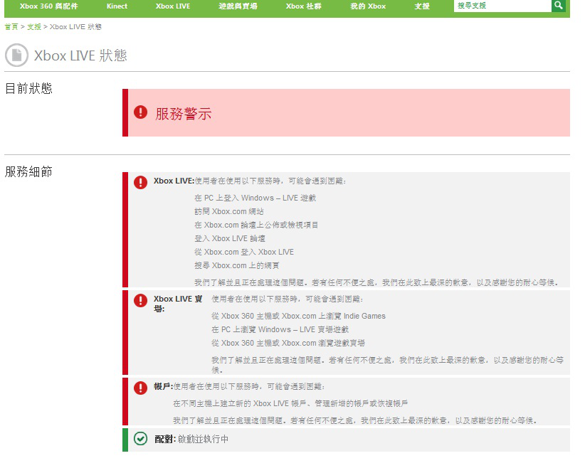
Task: Open the Xbox 社群 menu
Action: click(x=303, y=6)
